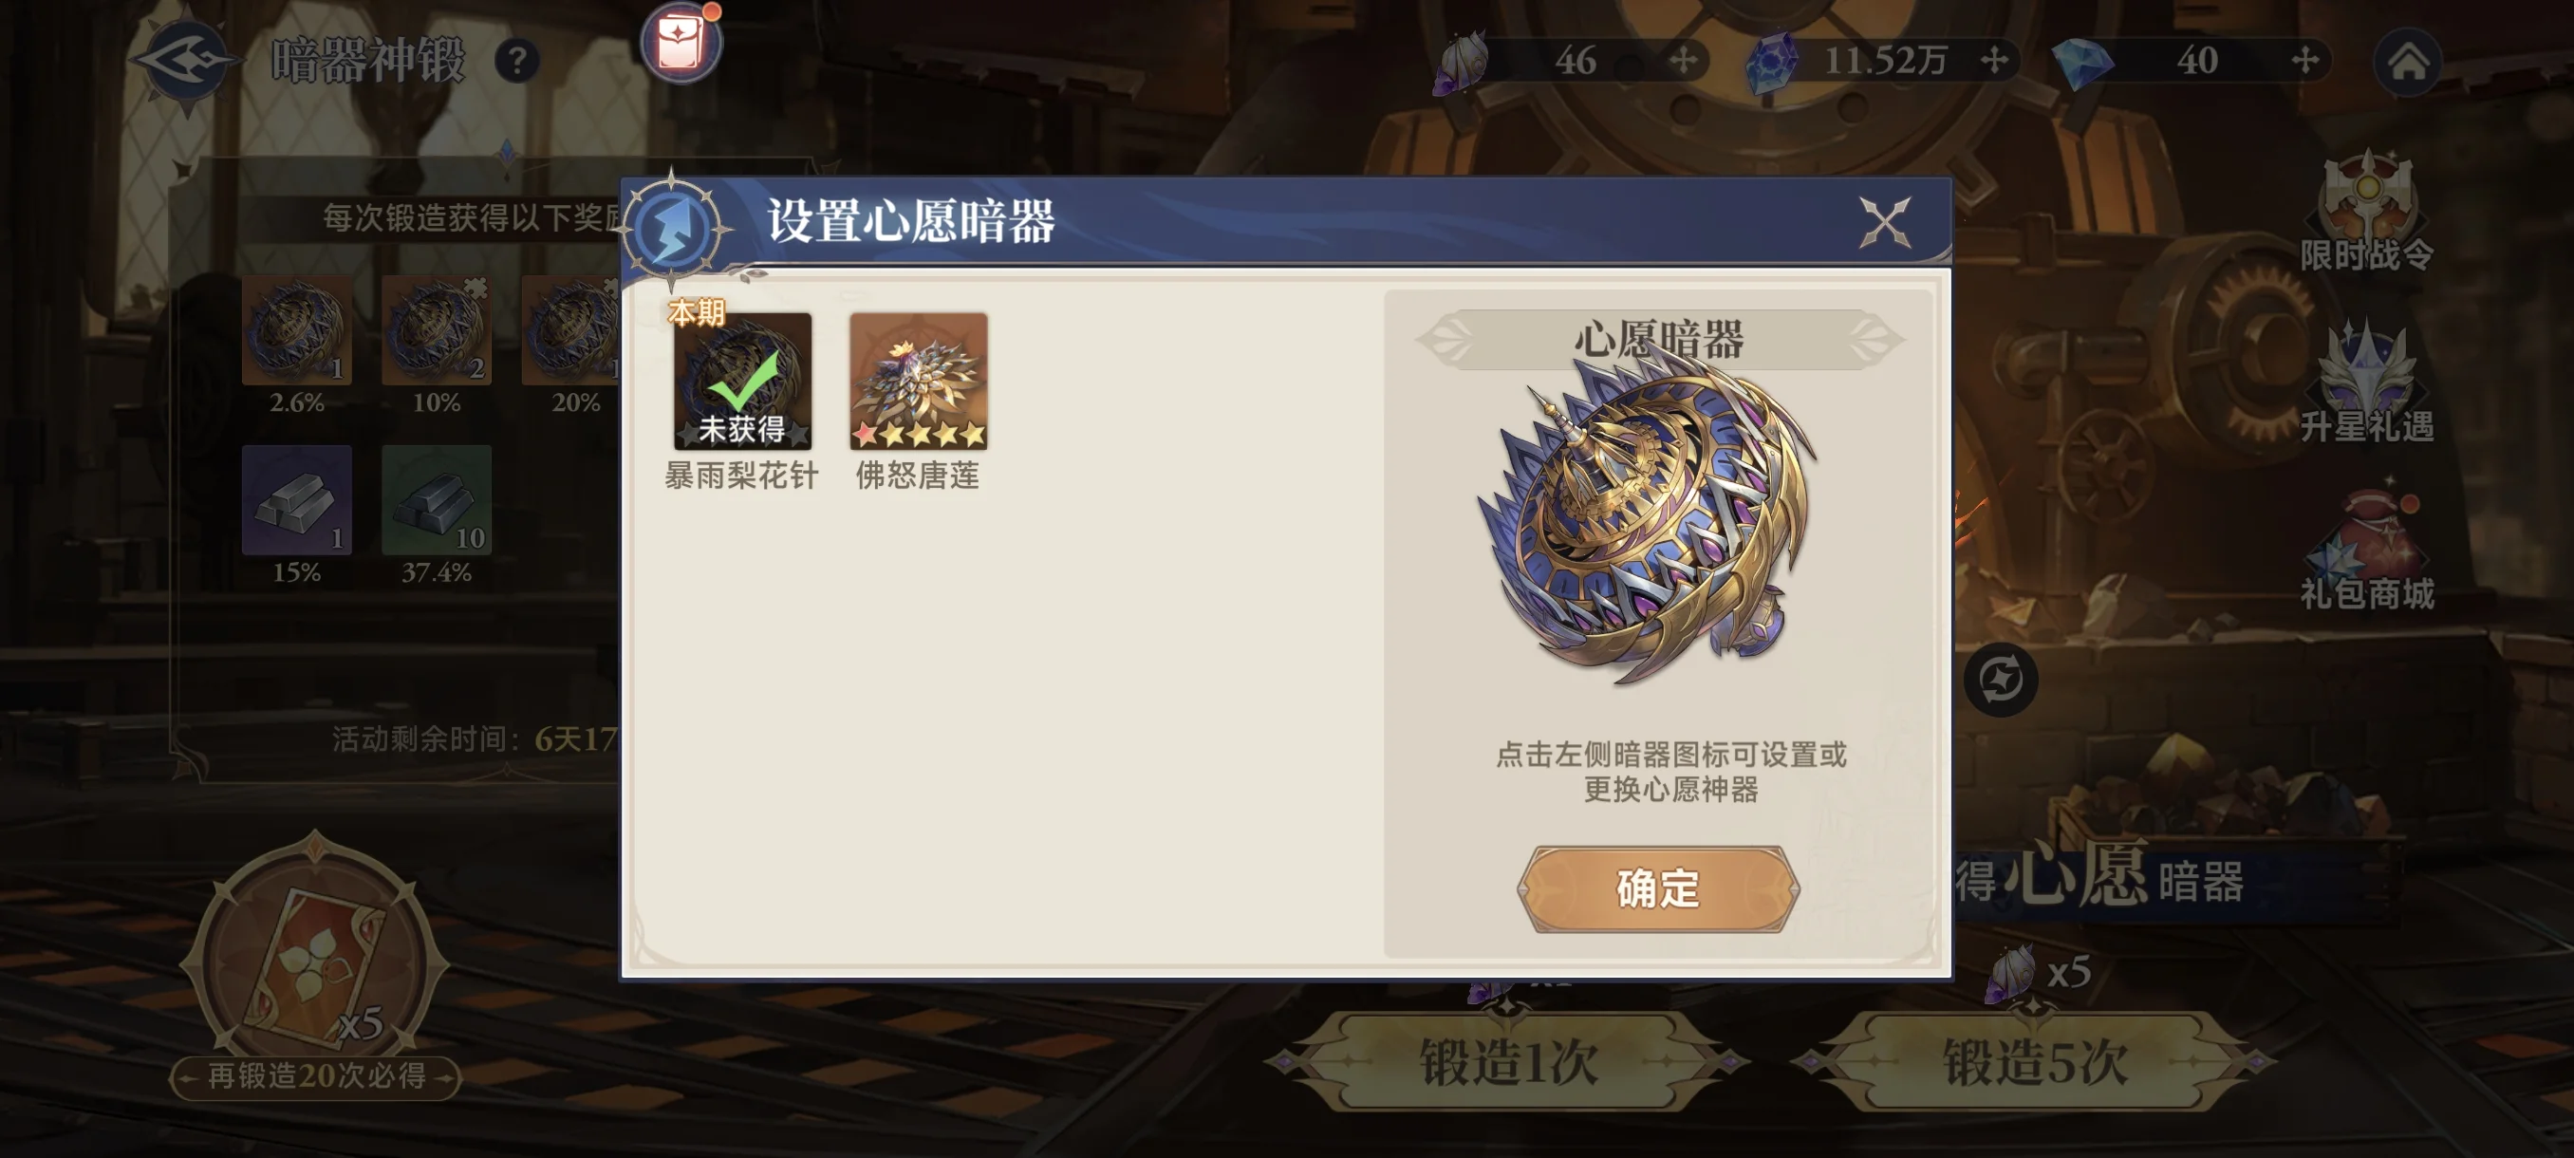Open the 升星礼遇 star-up rewards icon
Screen dimensions: 2574x1158
2366,383
